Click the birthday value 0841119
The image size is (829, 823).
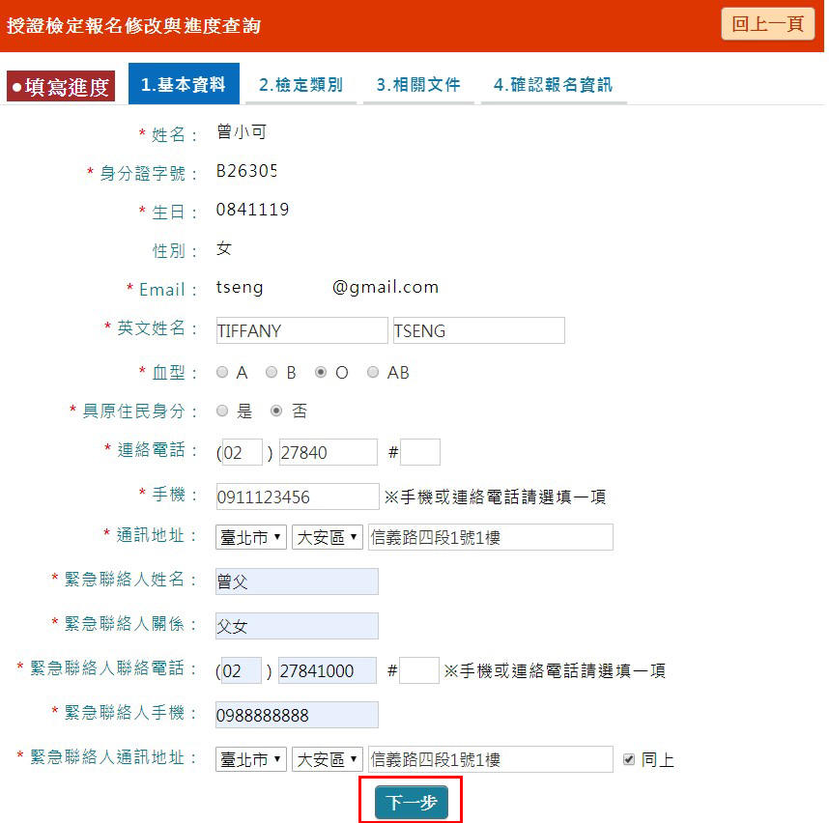[x=252, y=210]
